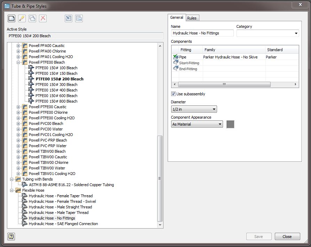Click the Powell PTFE00 Bleach folder icon
This screenshot has height=247, width=311.
(x=25, y=62)
